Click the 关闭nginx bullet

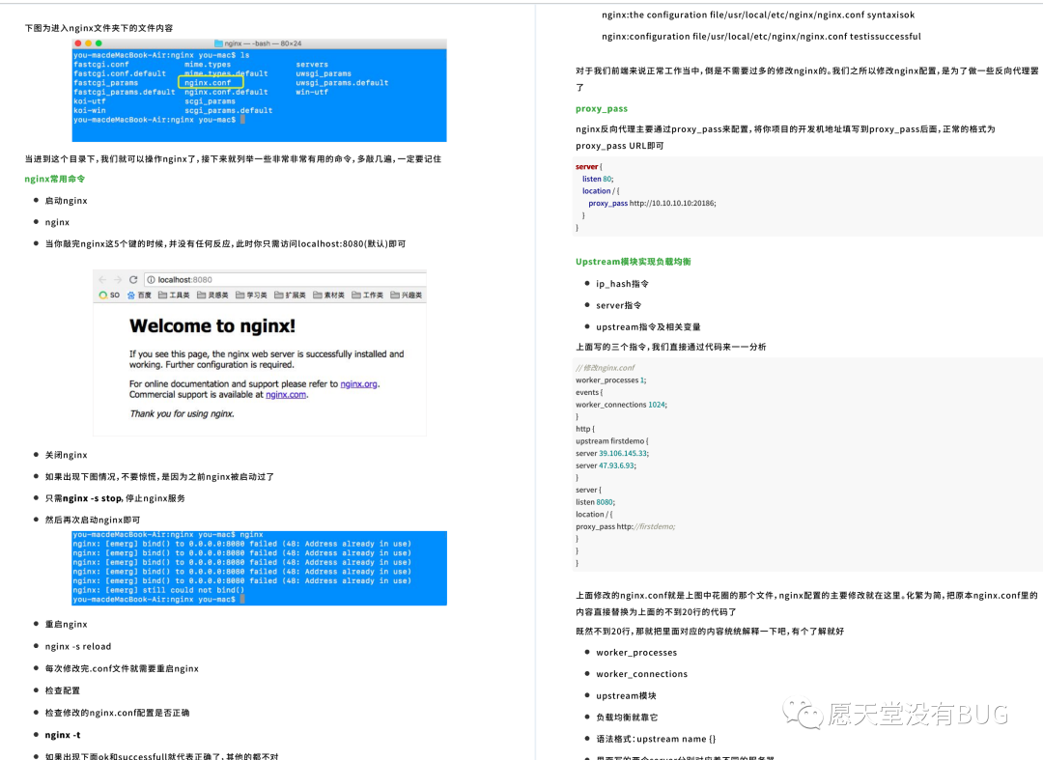coord(66,455)
